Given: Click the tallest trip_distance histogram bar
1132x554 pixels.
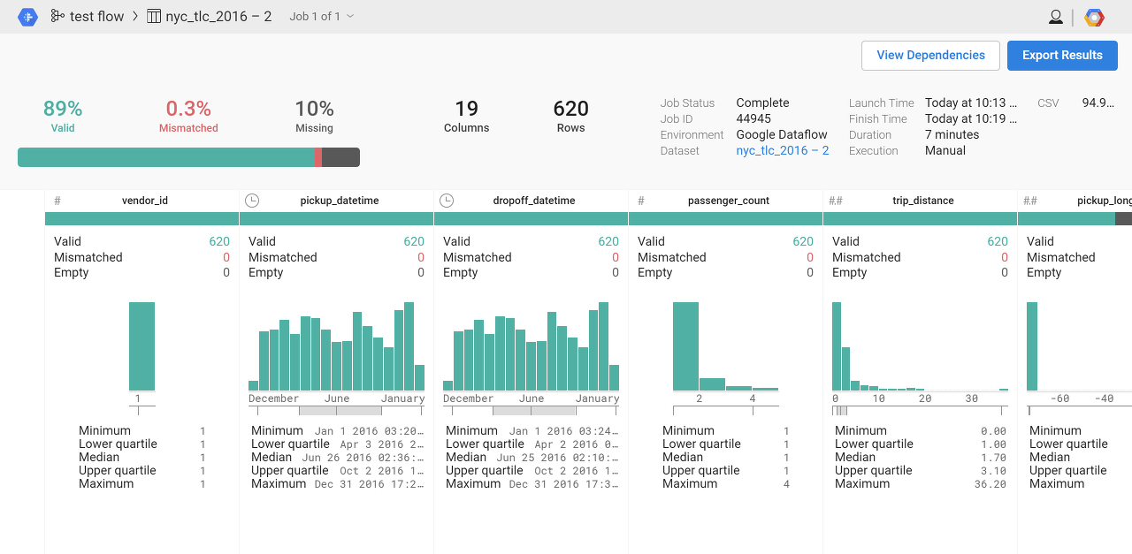Looking at the screenshot, I should (x=837, y=346).
